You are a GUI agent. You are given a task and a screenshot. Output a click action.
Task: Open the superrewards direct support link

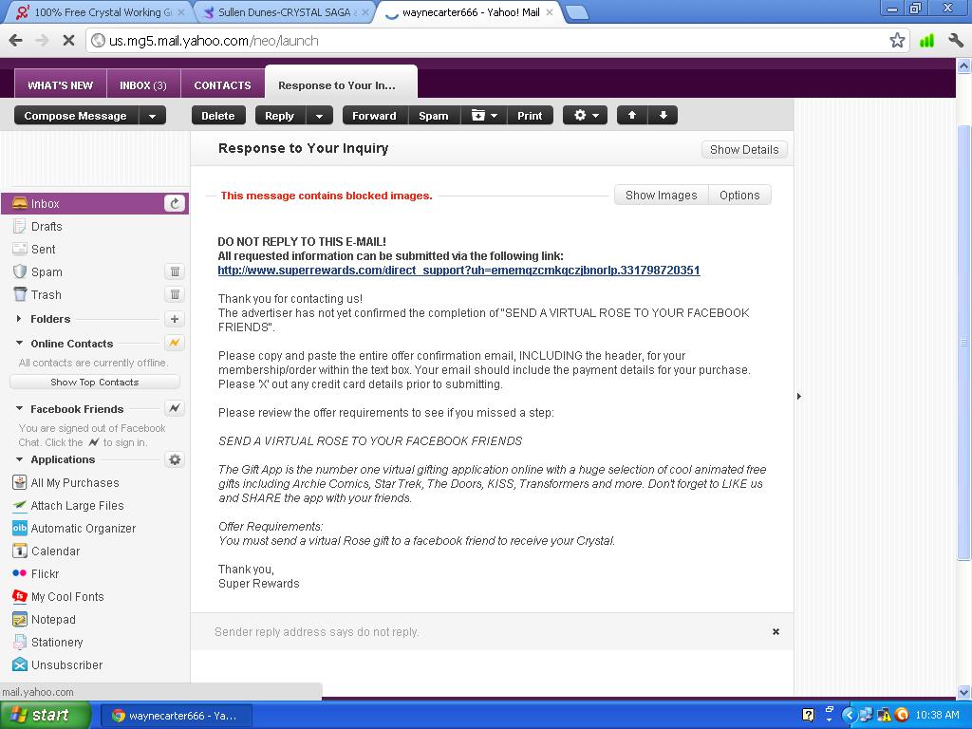(x=458, y=271)
